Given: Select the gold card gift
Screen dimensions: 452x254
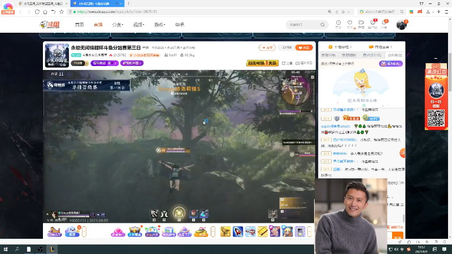Looking at the screenshot, I should [x=263, y=231].
